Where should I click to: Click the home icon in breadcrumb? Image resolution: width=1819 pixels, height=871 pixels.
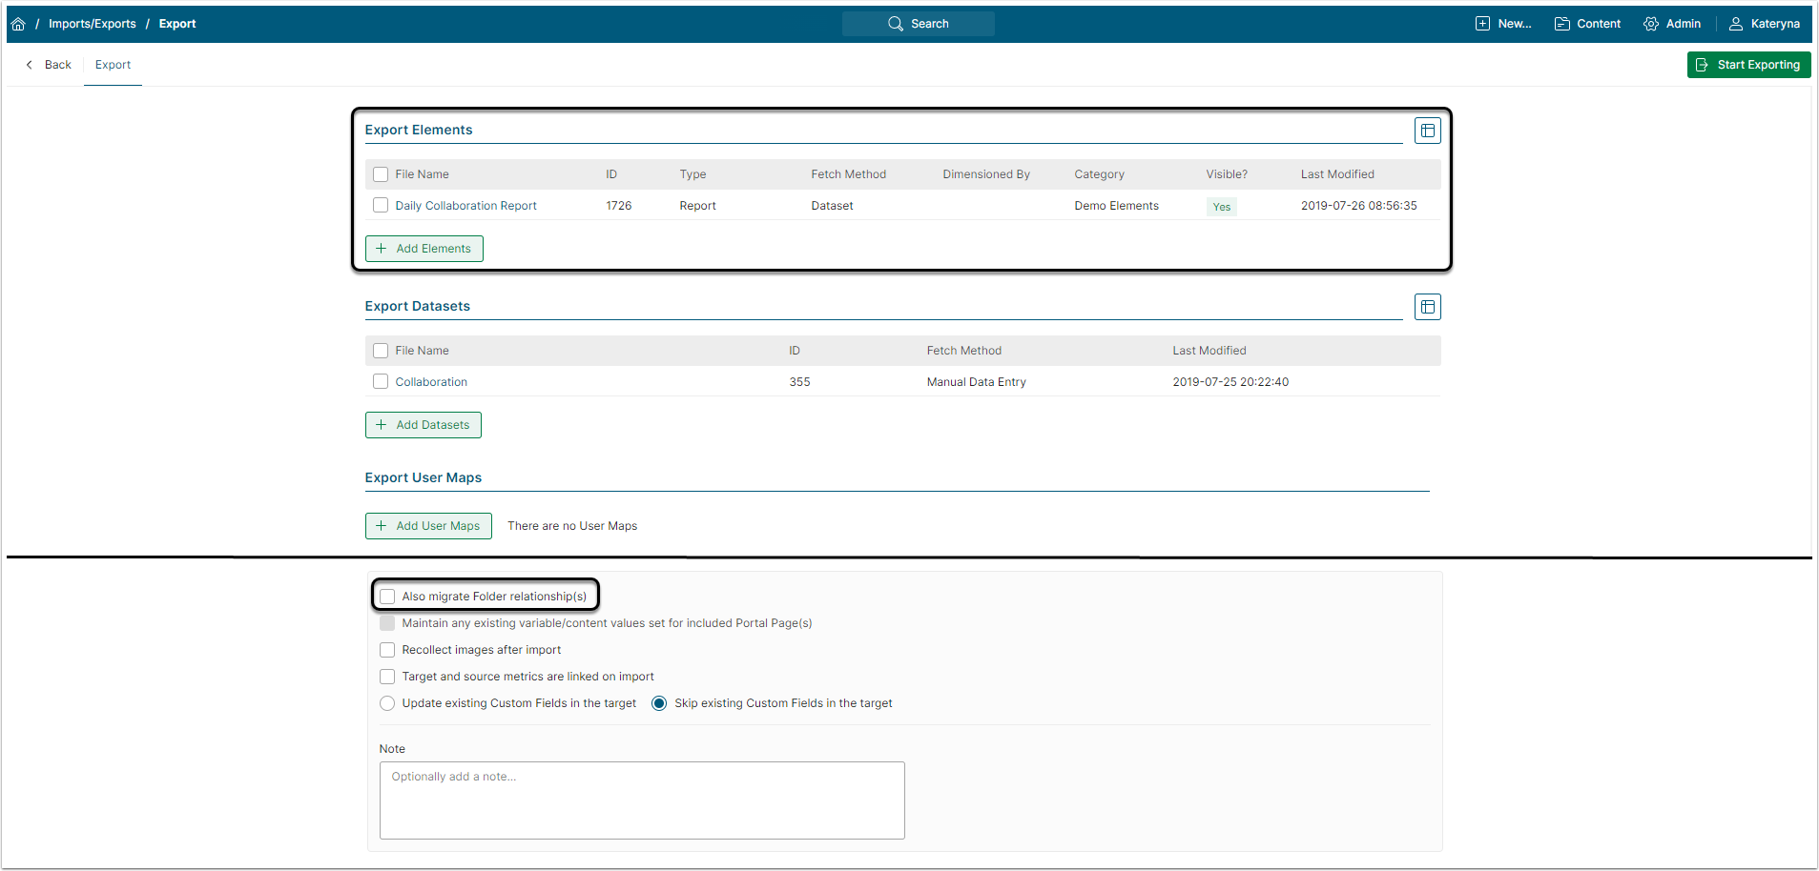(x=18, y=24)
